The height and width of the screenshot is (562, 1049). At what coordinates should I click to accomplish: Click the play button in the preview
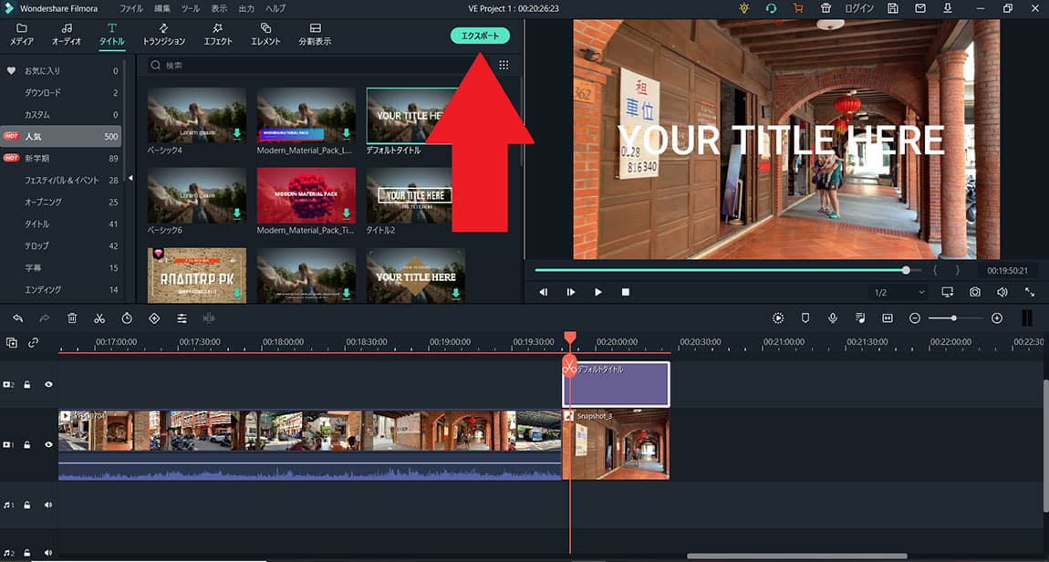(x=598, y=292)
